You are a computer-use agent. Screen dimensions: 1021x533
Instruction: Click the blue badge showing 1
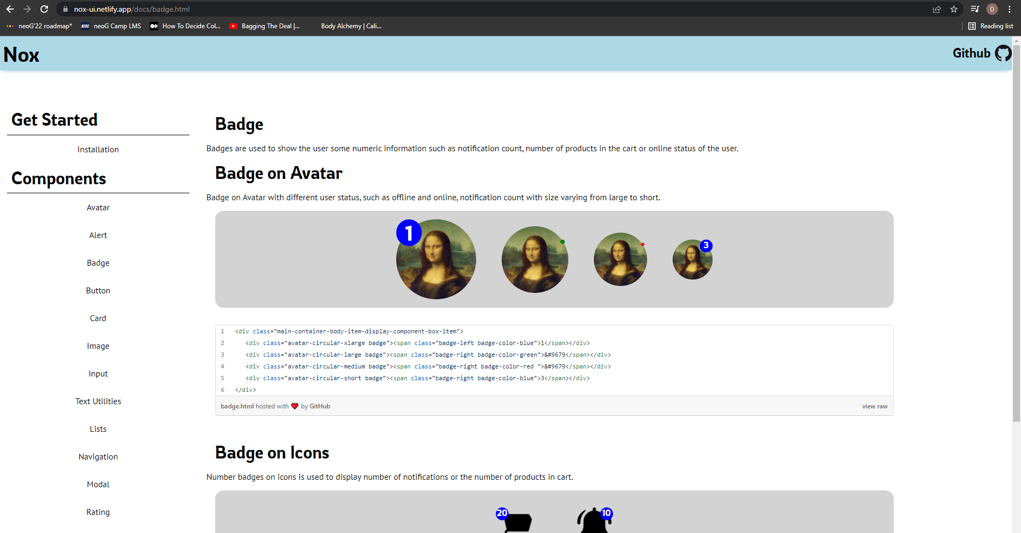(409, 233)
